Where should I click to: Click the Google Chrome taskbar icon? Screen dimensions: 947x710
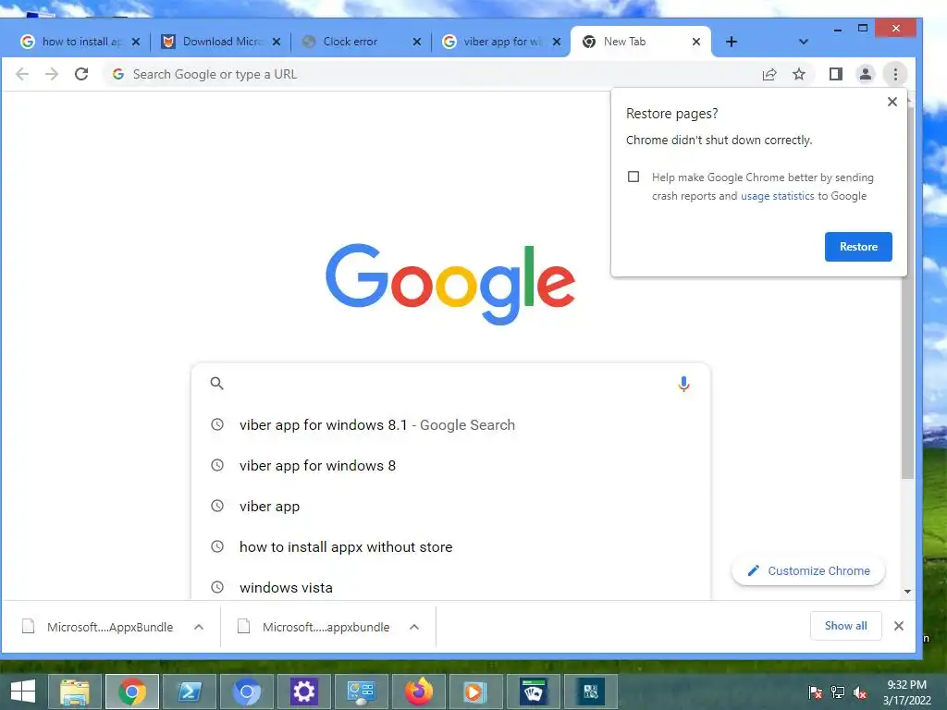point(132,692)
